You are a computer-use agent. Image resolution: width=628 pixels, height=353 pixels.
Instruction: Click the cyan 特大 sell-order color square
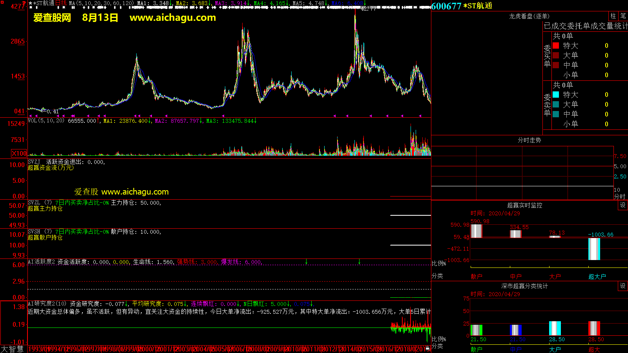pos(556,95)
